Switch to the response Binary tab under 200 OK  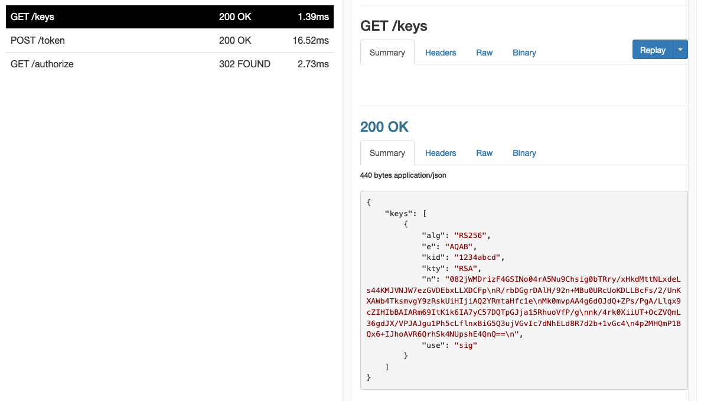(x=524, y=154)
